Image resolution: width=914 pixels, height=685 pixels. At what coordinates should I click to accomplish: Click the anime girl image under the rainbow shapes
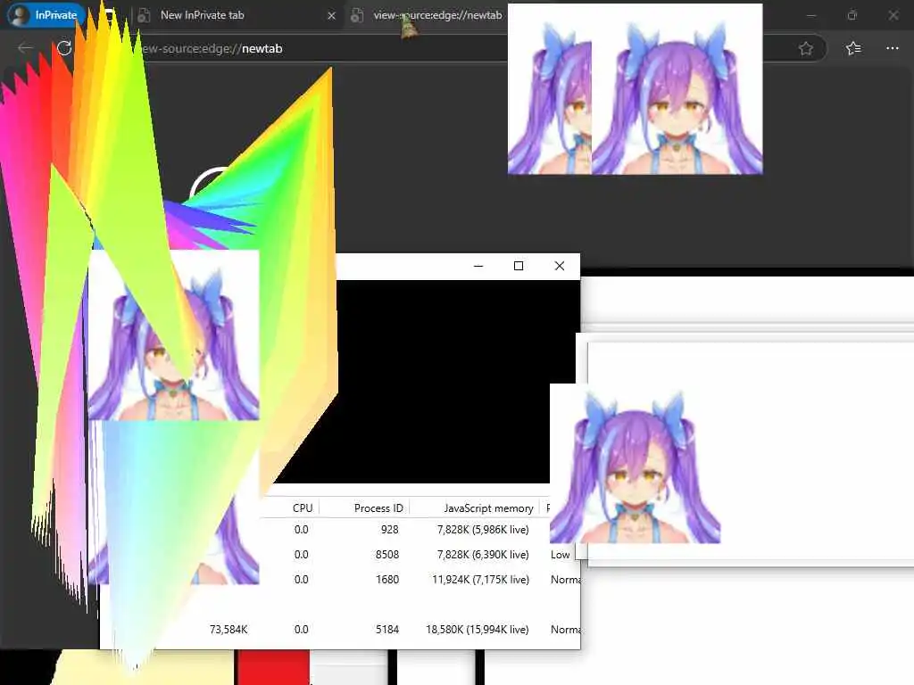[x=174, y=335]
